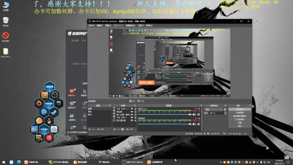Undock the Scene Transitions panel via header icon
Screen dimensions: 293x165
click(225, 106)
